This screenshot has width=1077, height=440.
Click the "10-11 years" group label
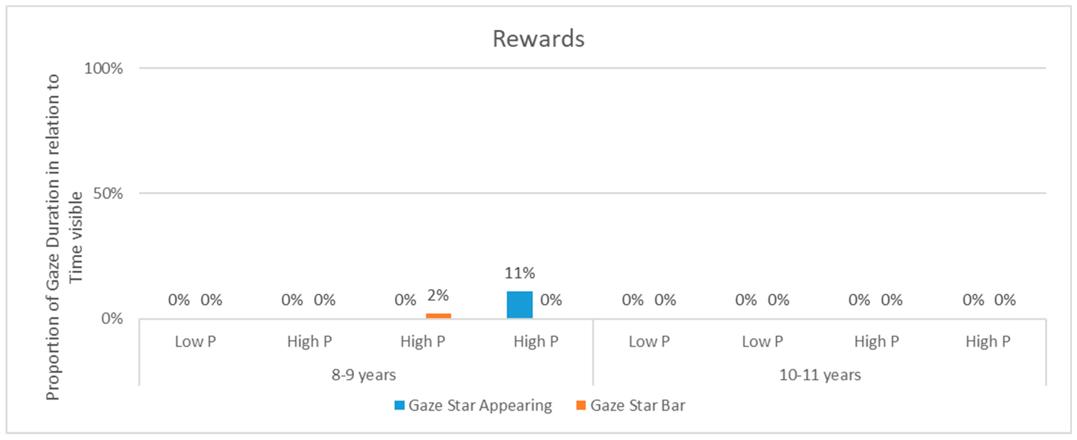[820, 375]
